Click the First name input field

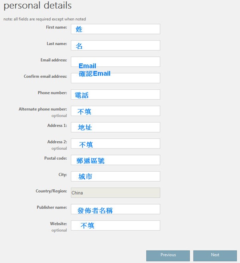tap(115, 29)
